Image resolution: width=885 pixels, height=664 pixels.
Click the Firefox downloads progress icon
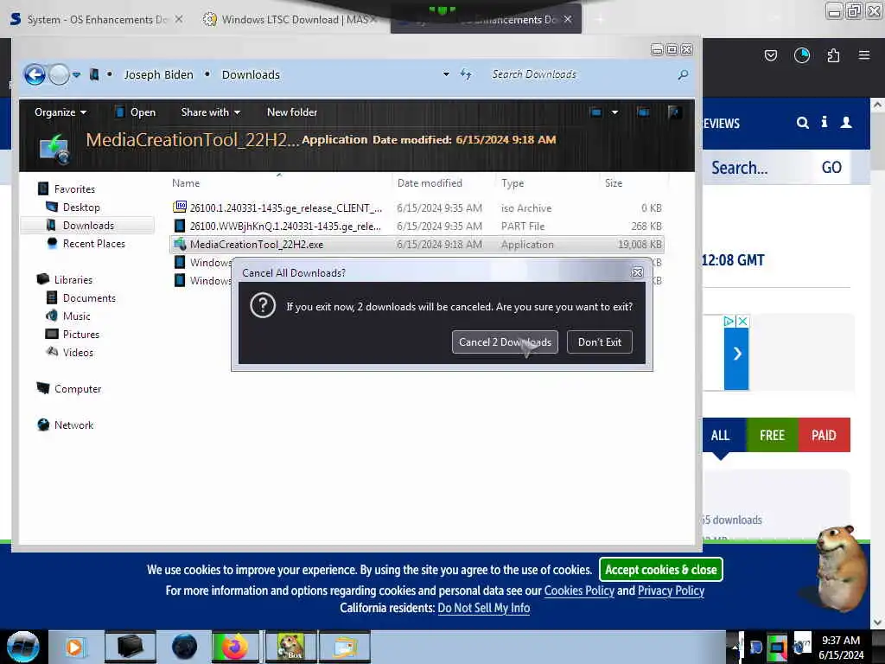(x=801, y=55)
